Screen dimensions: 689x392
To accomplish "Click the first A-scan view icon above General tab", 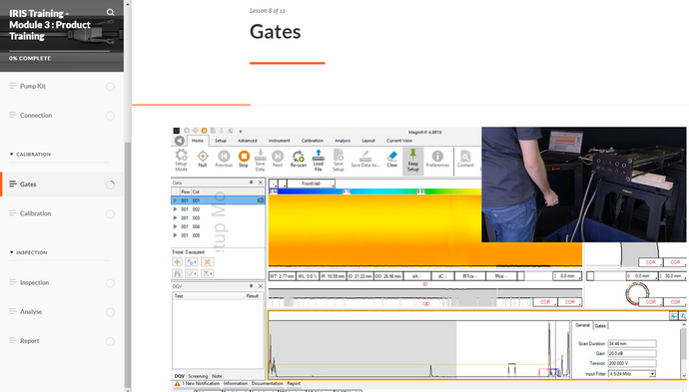I will (x=674, y=316).
